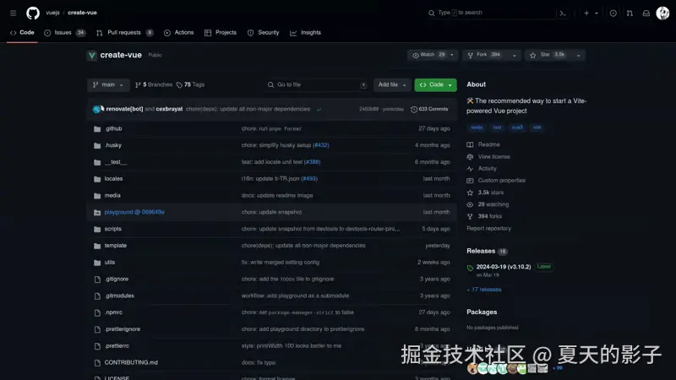676x380 pixels.
Task: Open the .gitmodules file
Action: (x=119, y=296)
